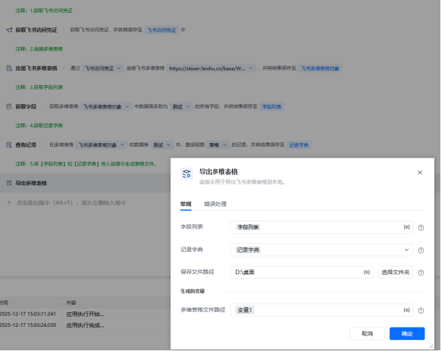Click (x) variable icon in 多维表格文件路径 field
Viewport: 441px width, 351px height.
click(407, 310)
